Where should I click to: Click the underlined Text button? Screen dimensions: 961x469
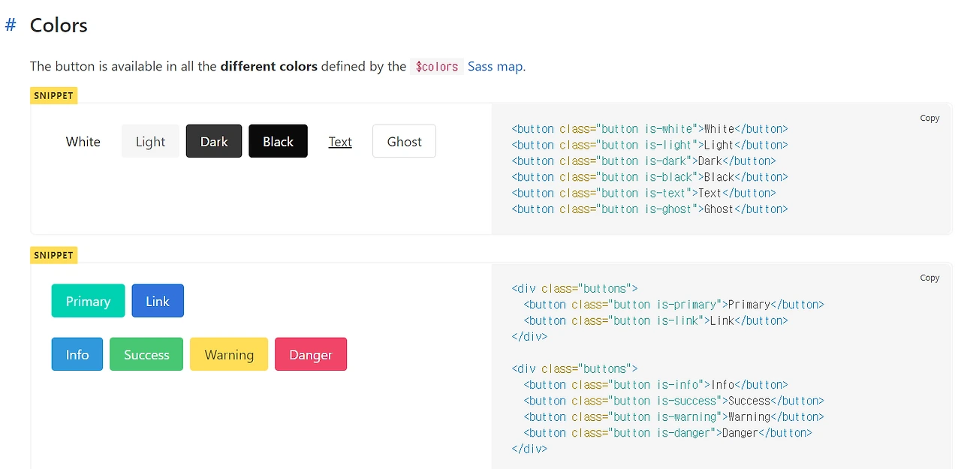coord(340,142)
